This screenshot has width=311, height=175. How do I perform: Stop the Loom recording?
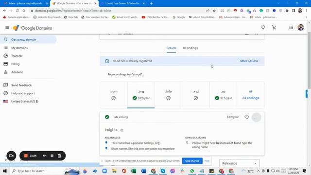point(26,156)
